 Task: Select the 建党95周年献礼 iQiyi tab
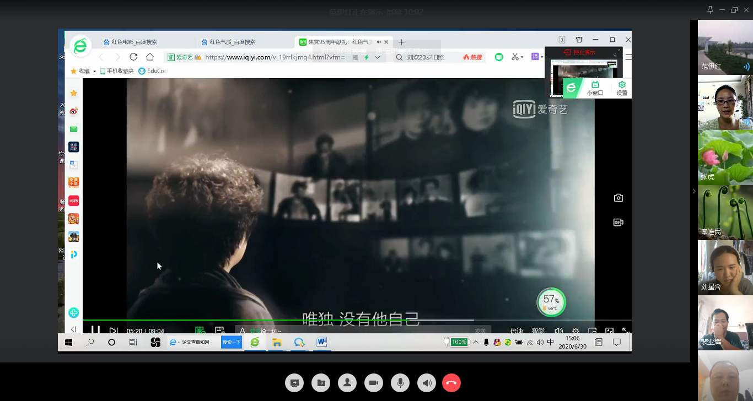(x=339, y=42)
